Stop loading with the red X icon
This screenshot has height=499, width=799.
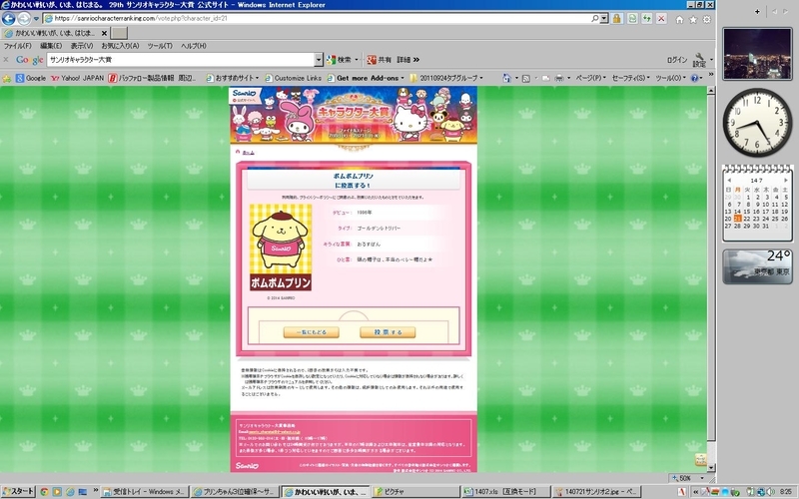coord(661,19)
